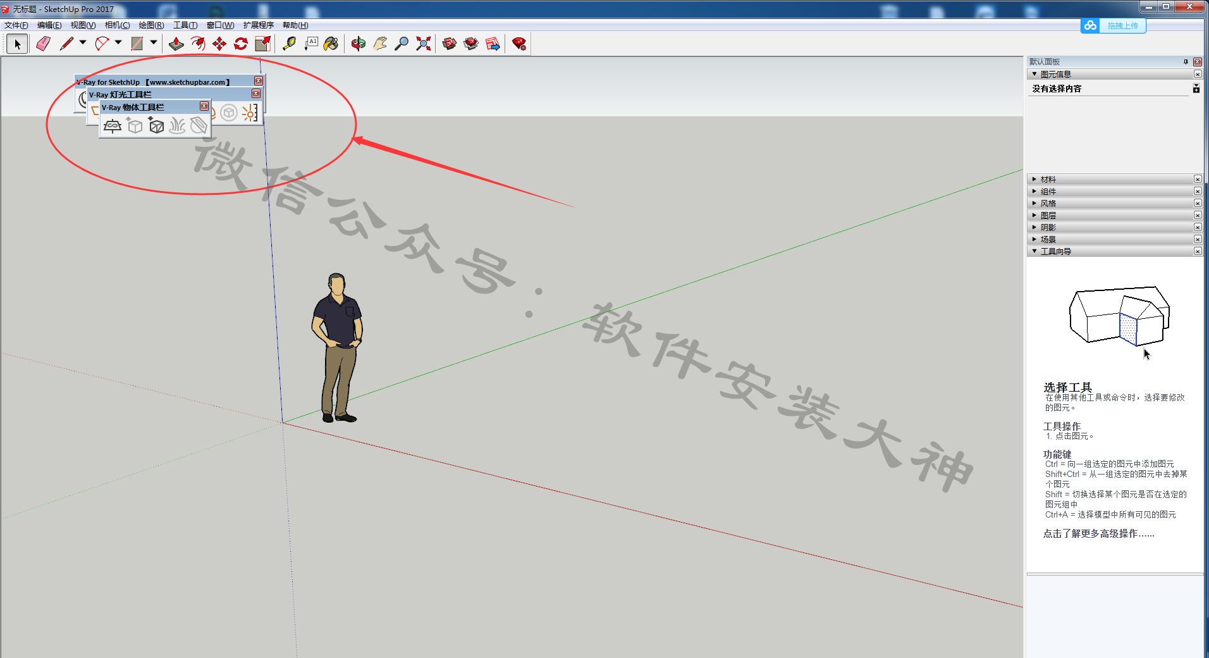Open the 扩展程序 menu
This screenshot has width=1209, height=658.
click(x=258, y=25)
